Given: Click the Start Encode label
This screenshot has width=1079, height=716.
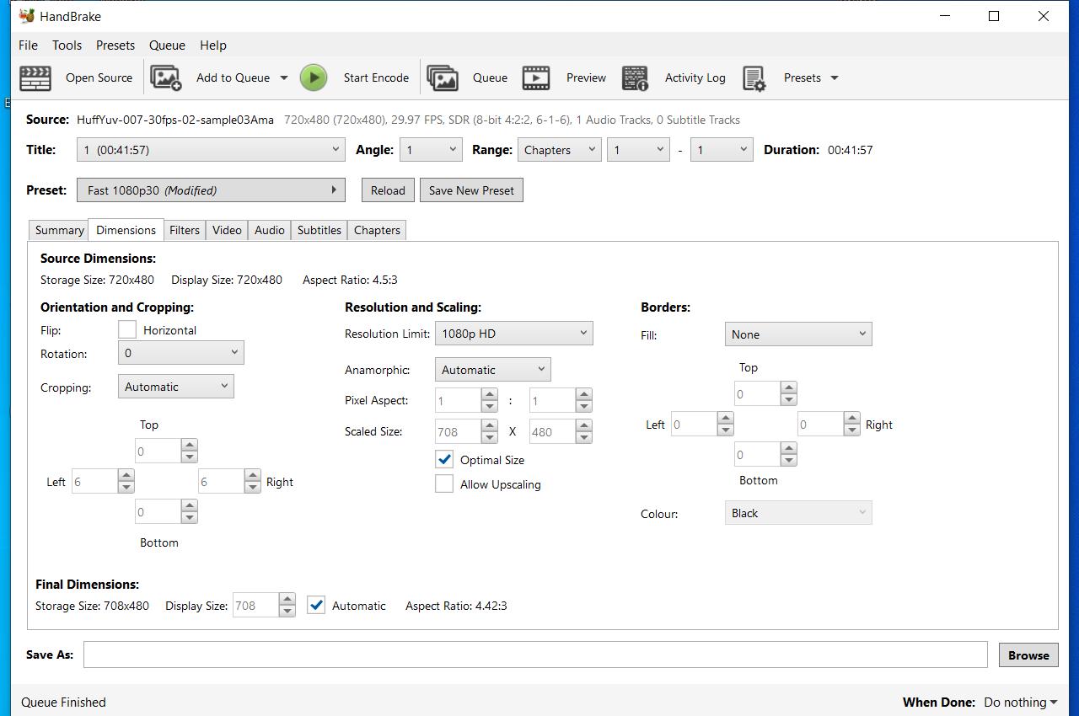Looking at the screenshot, I should tap(376, 77).
